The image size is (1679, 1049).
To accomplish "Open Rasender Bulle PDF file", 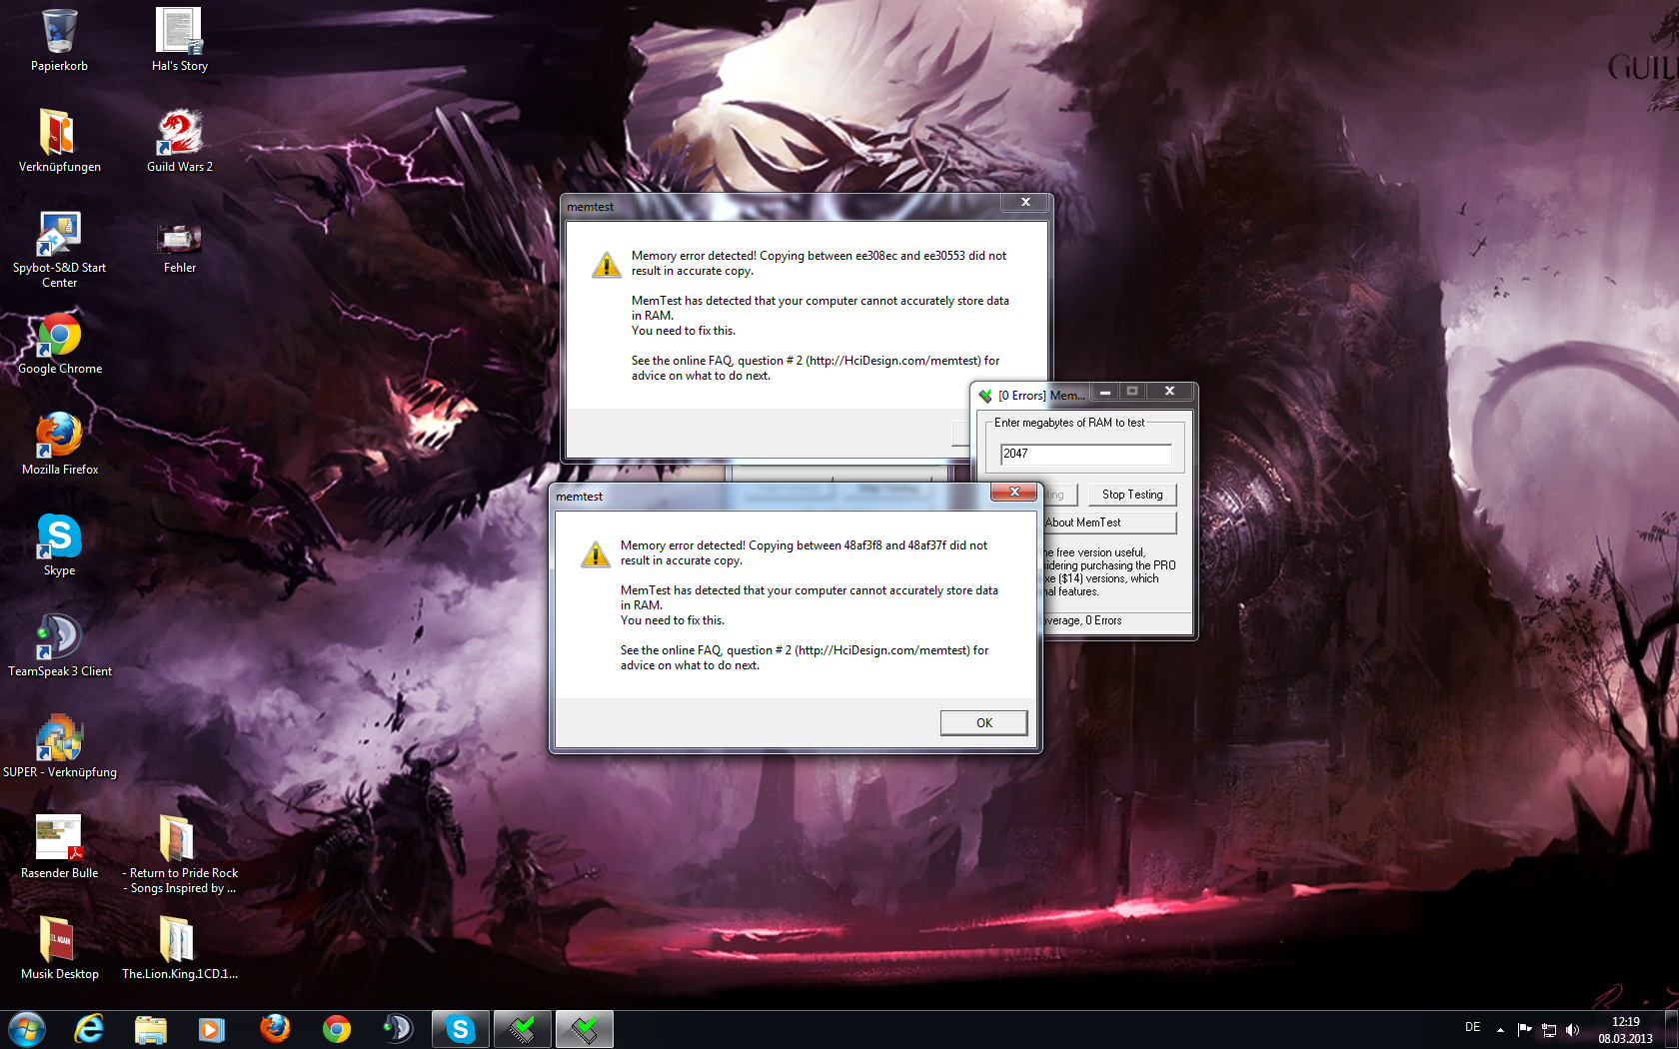I will pyautogui.click(x=59, y=847).
